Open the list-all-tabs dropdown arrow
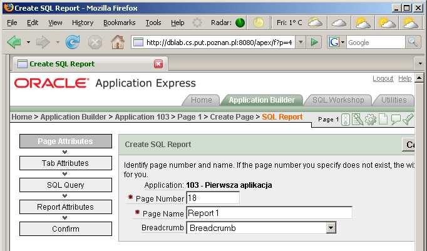427x251 pixels. pyautogui.click(x=420, y=64)
